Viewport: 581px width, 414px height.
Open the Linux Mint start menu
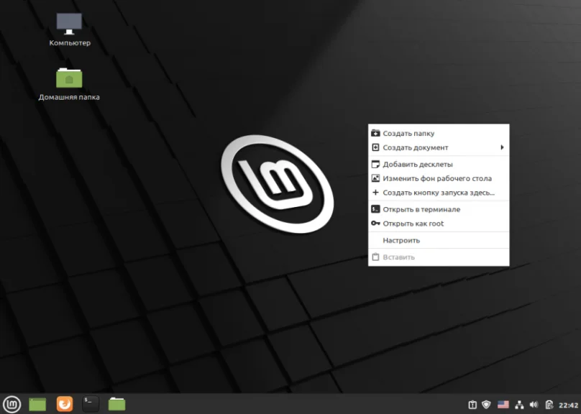pyautogui.click(x=12, y=404)
